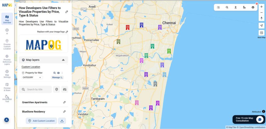Open Preview & Share in sidebar
This screenshot has width=266, height=129.
tap(7, 87)
